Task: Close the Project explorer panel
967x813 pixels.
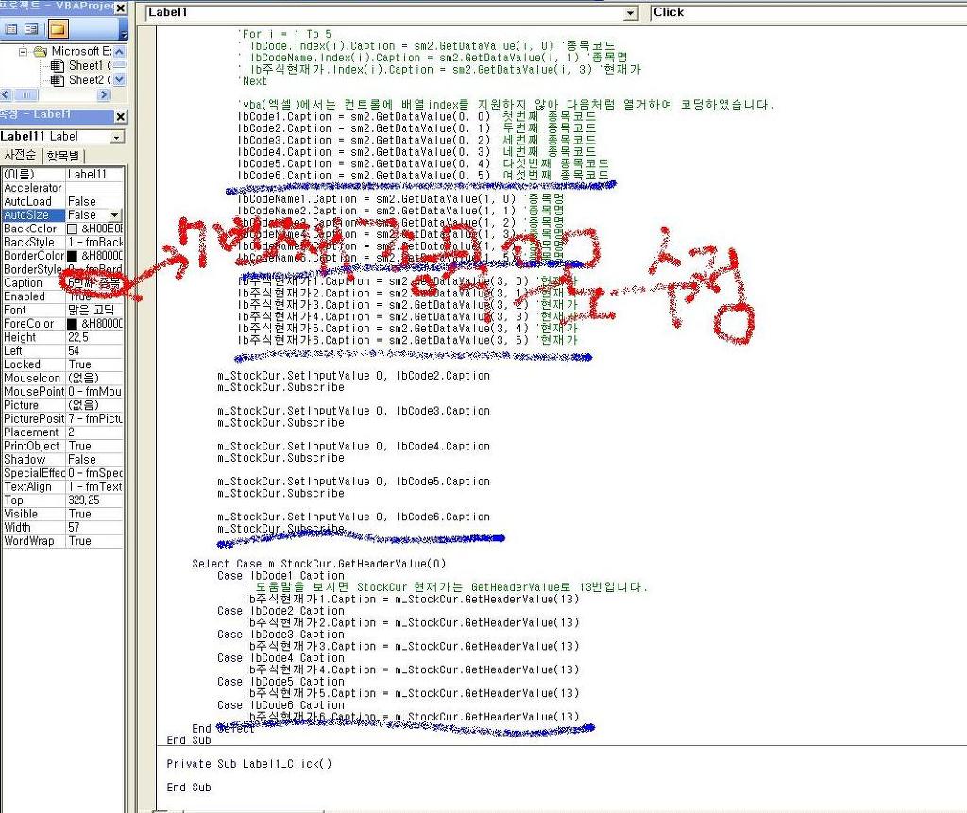Action: pyautogui.click(x=120, y=8)
